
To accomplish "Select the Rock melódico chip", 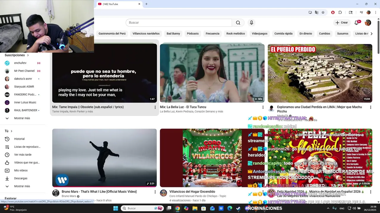I will coord(236,34).
